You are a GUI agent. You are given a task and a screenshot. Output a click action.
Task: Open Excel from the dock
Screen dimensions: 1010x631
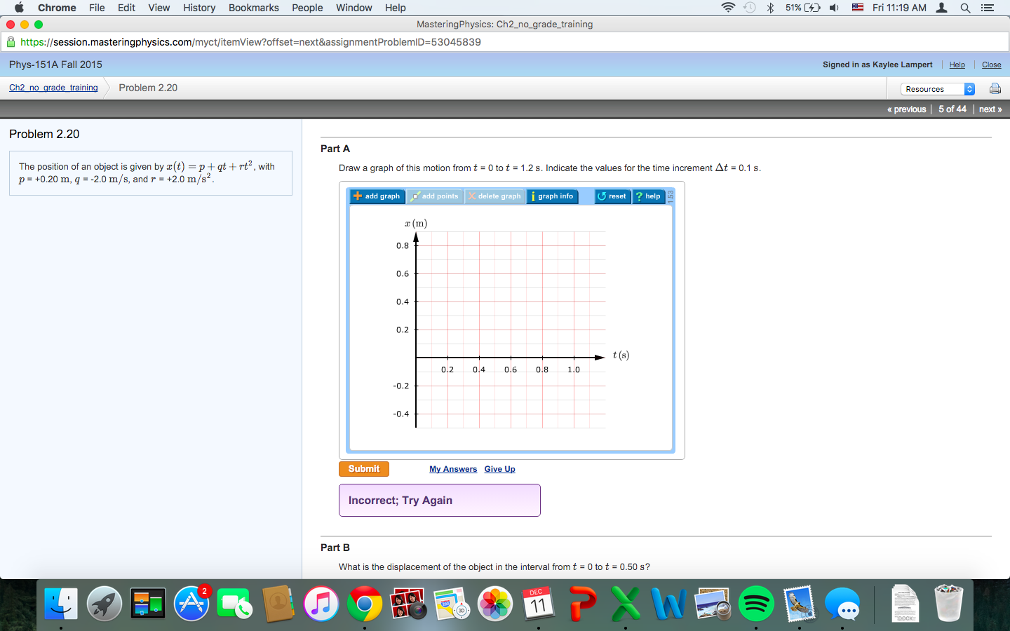pyautogui.click(x=625, y=604)
